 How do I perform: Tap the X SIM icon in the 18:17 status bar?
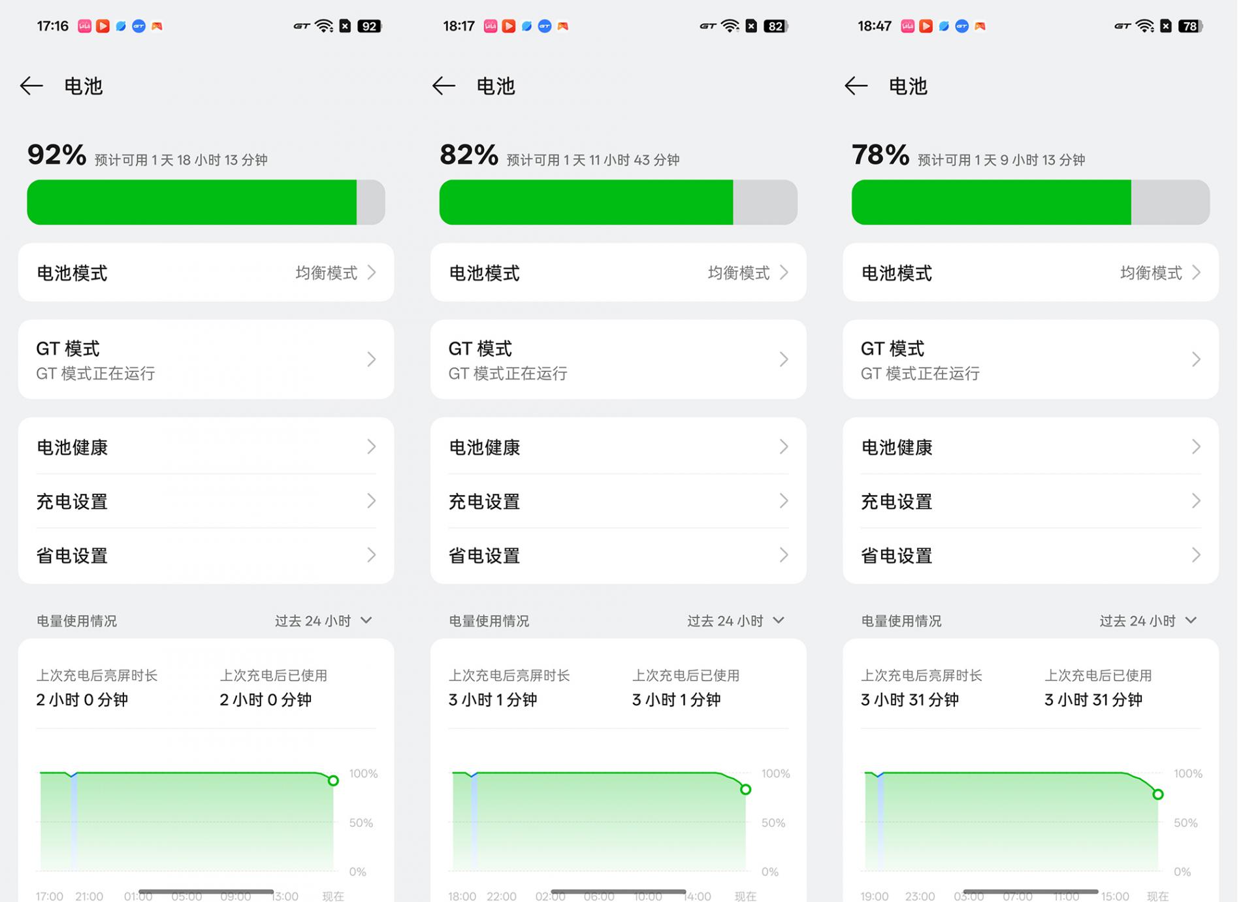(751, 26)
